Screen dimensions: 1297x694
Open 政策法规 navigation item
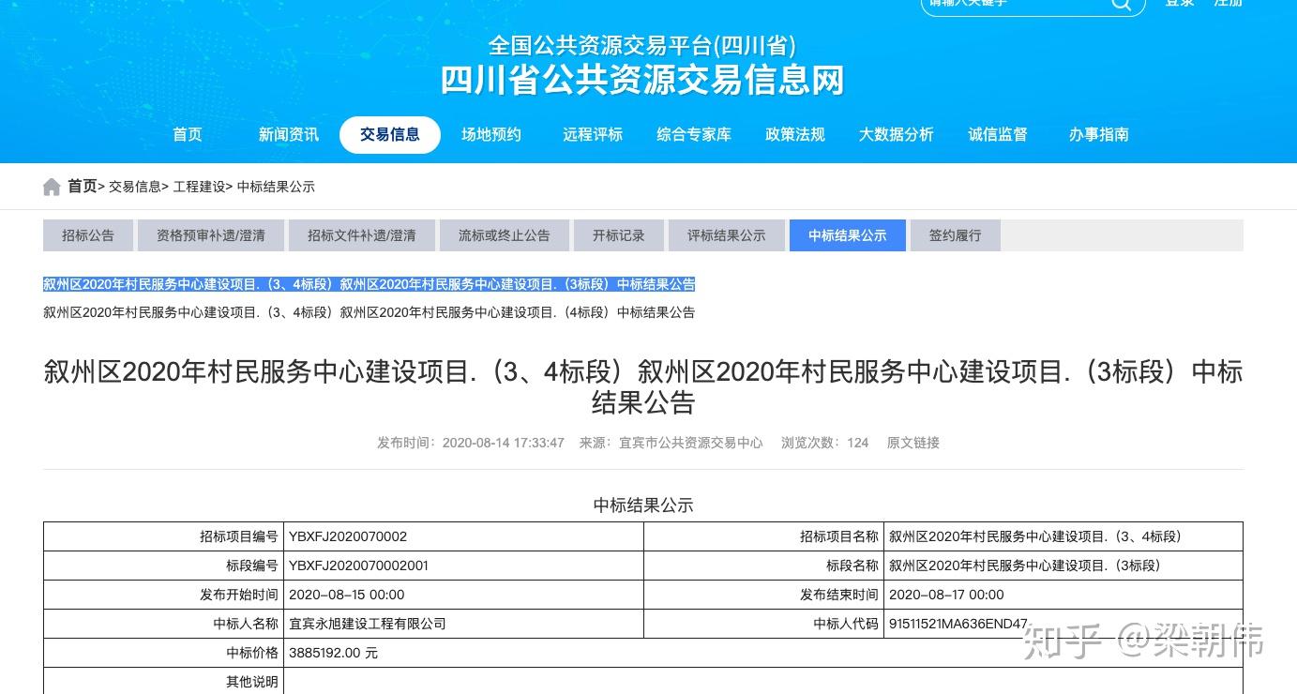(x=795, y=135)
